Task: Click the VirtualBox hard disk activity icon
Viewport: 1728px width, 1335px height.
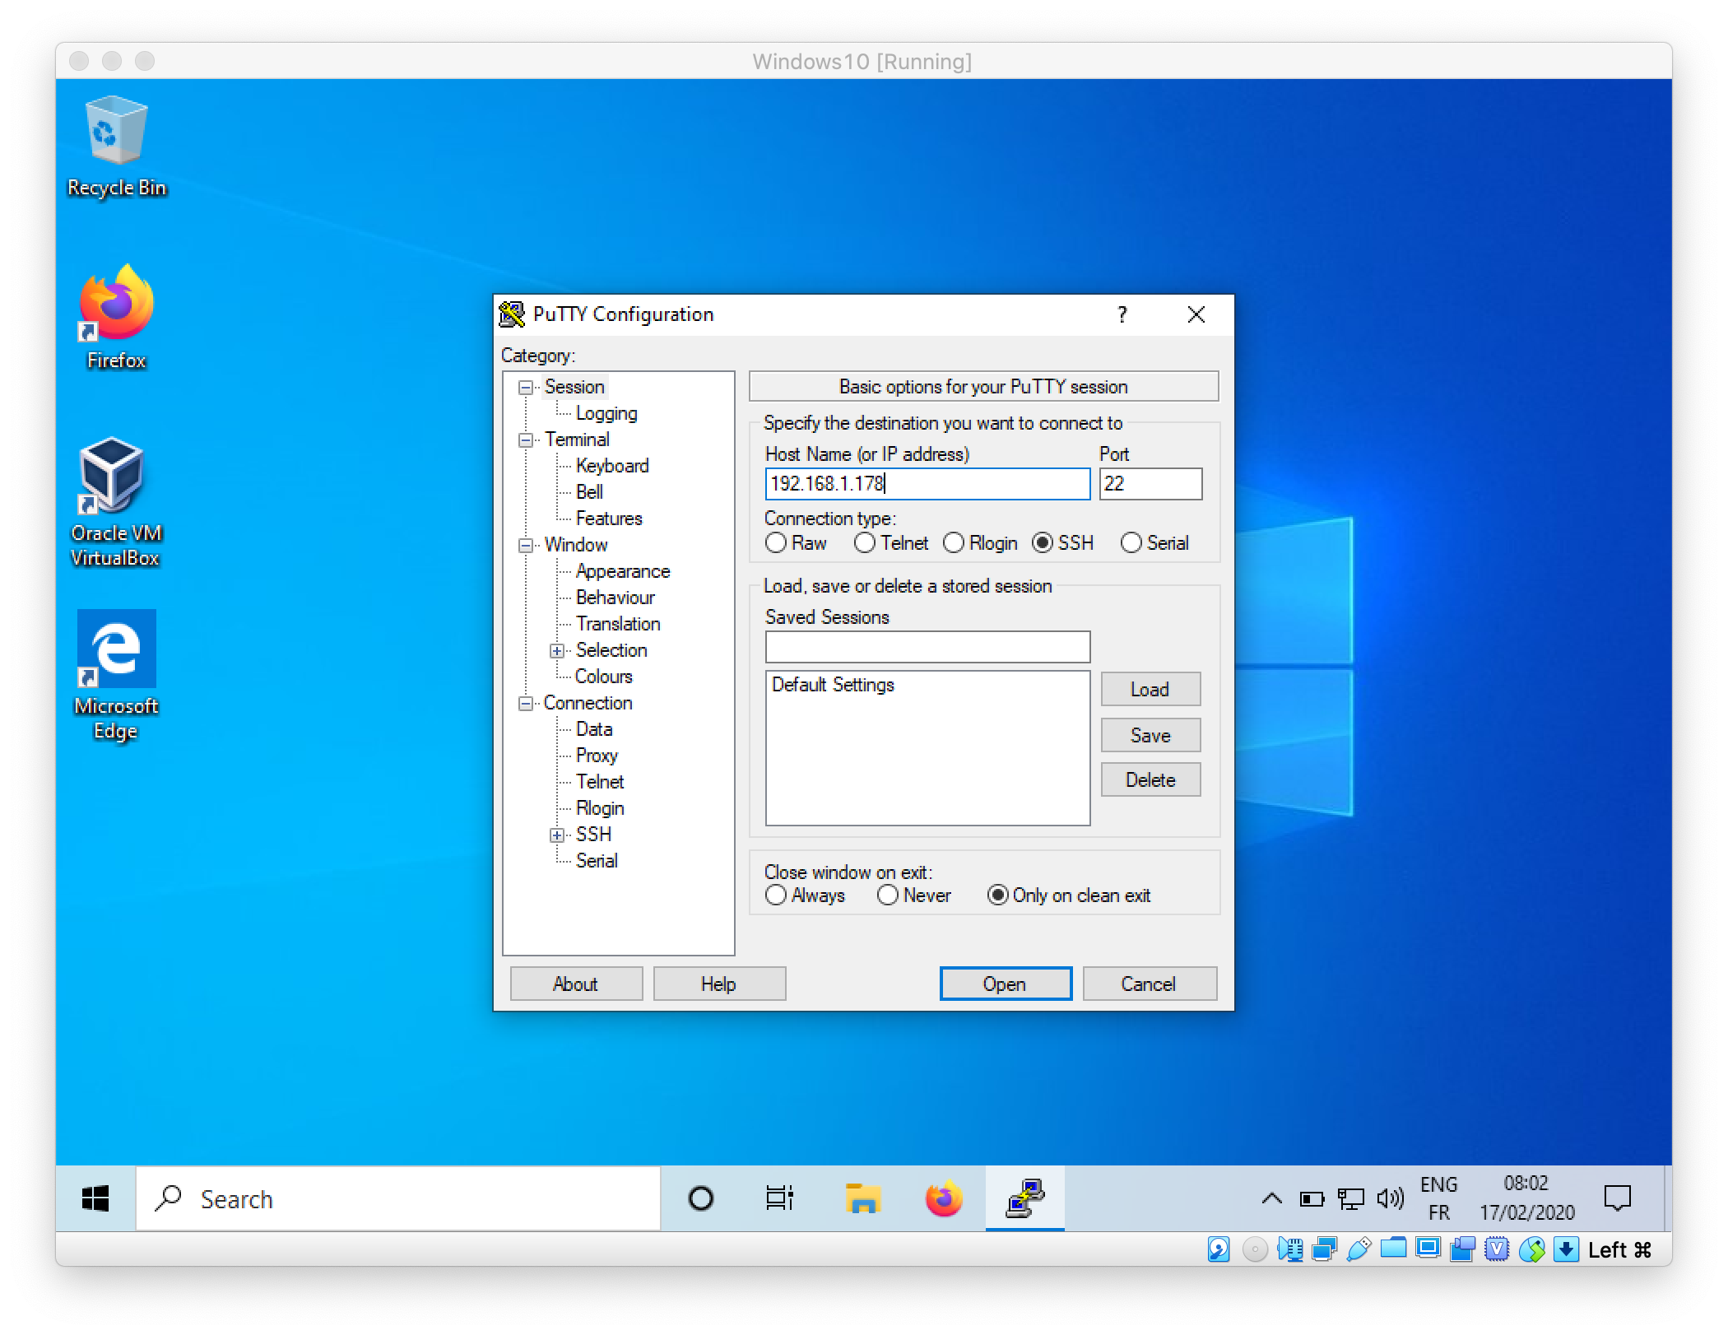Action: pos(1219,1249)
